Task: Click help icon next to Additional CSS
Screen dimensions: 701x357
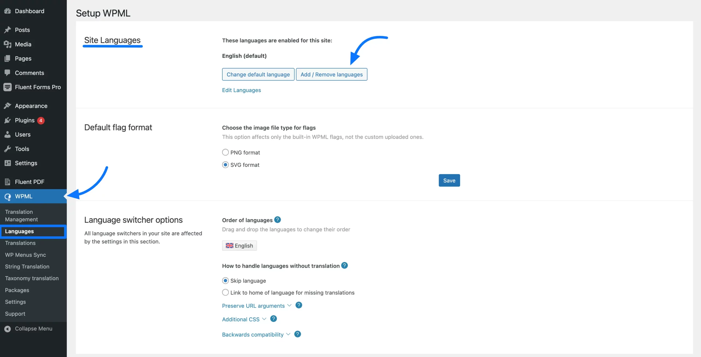Action: click(273, 319)
